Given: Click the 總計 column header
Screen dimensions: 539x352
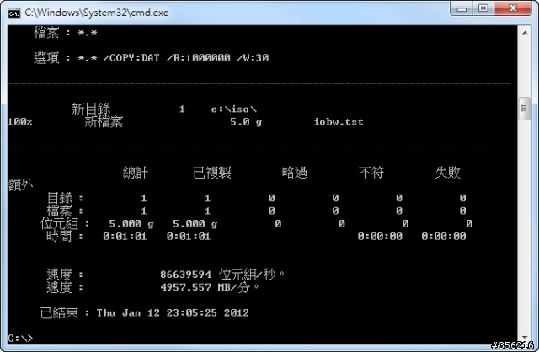Looking at the screenshot, I should (136, 173).
